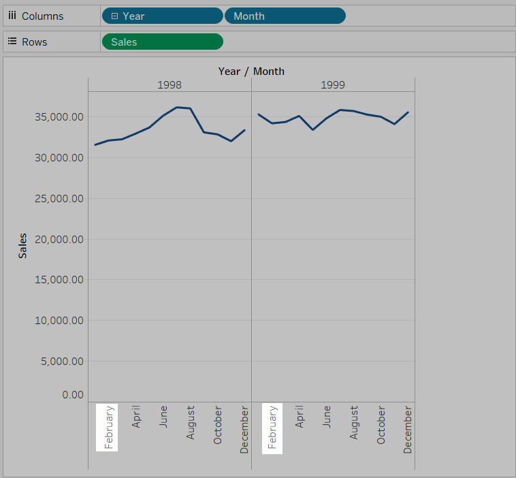Click the Rows shelf list icon
The height and width of the screenshot is (478, 516).
[12, 42]
